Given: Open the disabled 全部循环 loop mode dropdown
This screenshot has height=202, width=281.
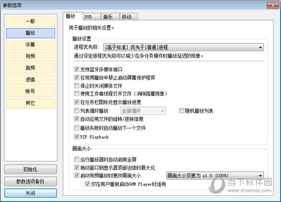Looking at the screenshot, I should (x=143, y=111).
